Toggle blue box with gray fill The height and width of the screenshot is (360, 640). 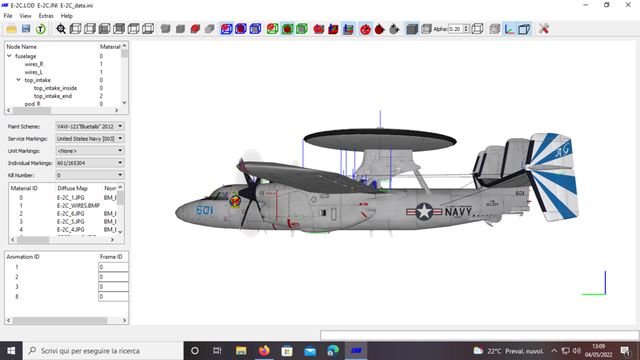coord(255,29)
